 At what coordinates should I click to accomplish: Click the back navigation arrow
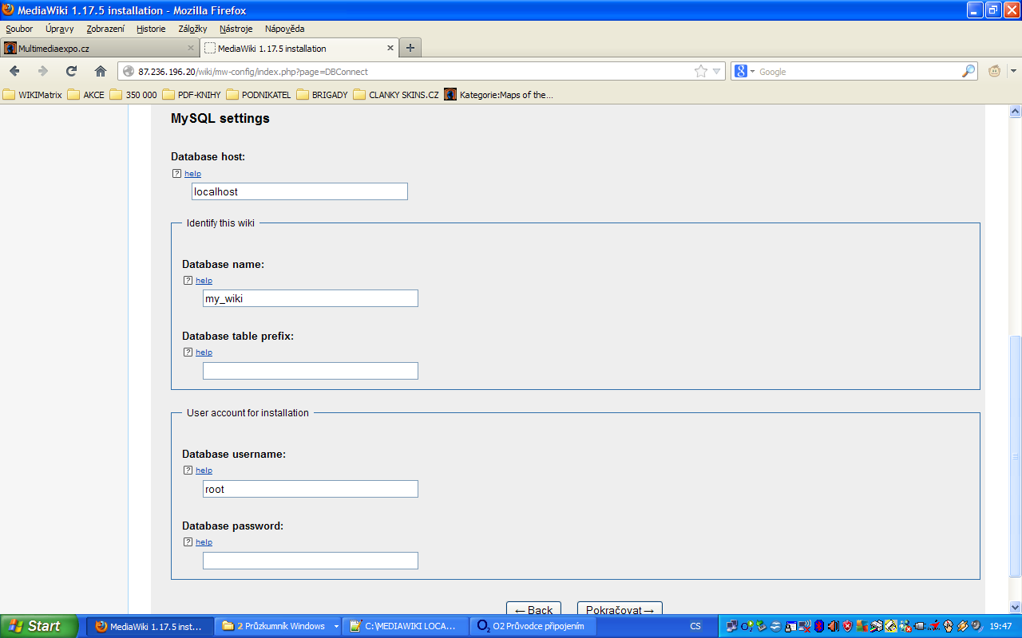pyautogui.click(x=15, y=71)
